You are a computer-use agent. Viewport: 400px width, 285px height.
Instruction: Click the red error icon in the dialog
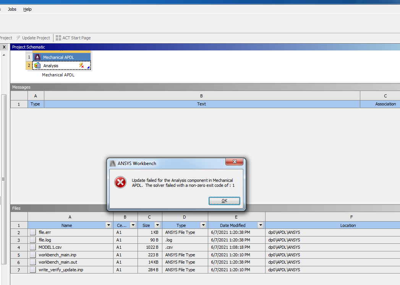point(120,183)
